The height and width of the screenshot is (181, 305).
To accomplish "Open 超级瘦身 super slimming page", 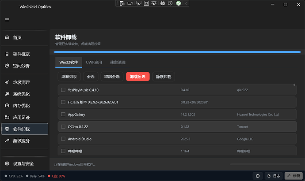I will click(x=24, y=140).
